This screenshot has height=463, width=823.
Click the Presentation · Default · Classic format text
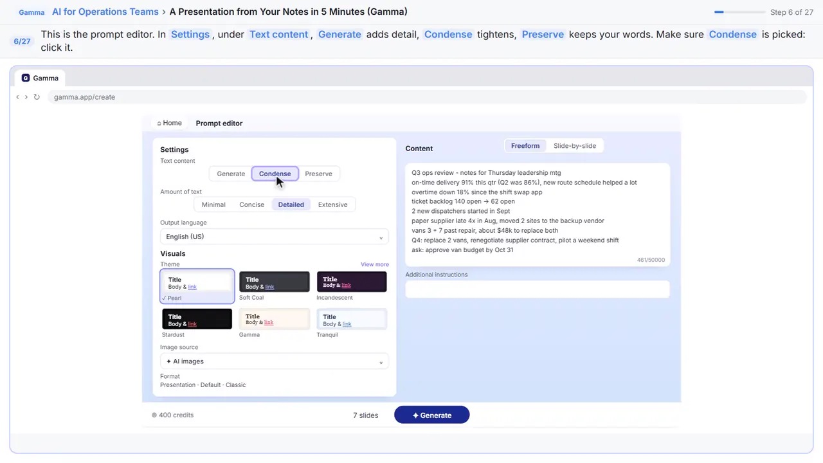[x=203, y=385]
